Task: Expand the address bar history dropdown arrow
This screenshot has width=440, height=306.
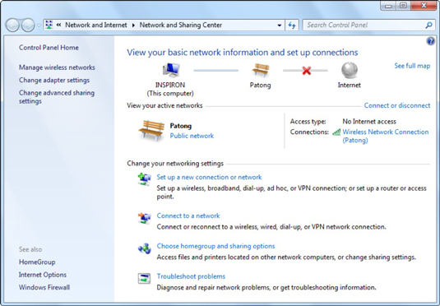Action: pos(279,25)
